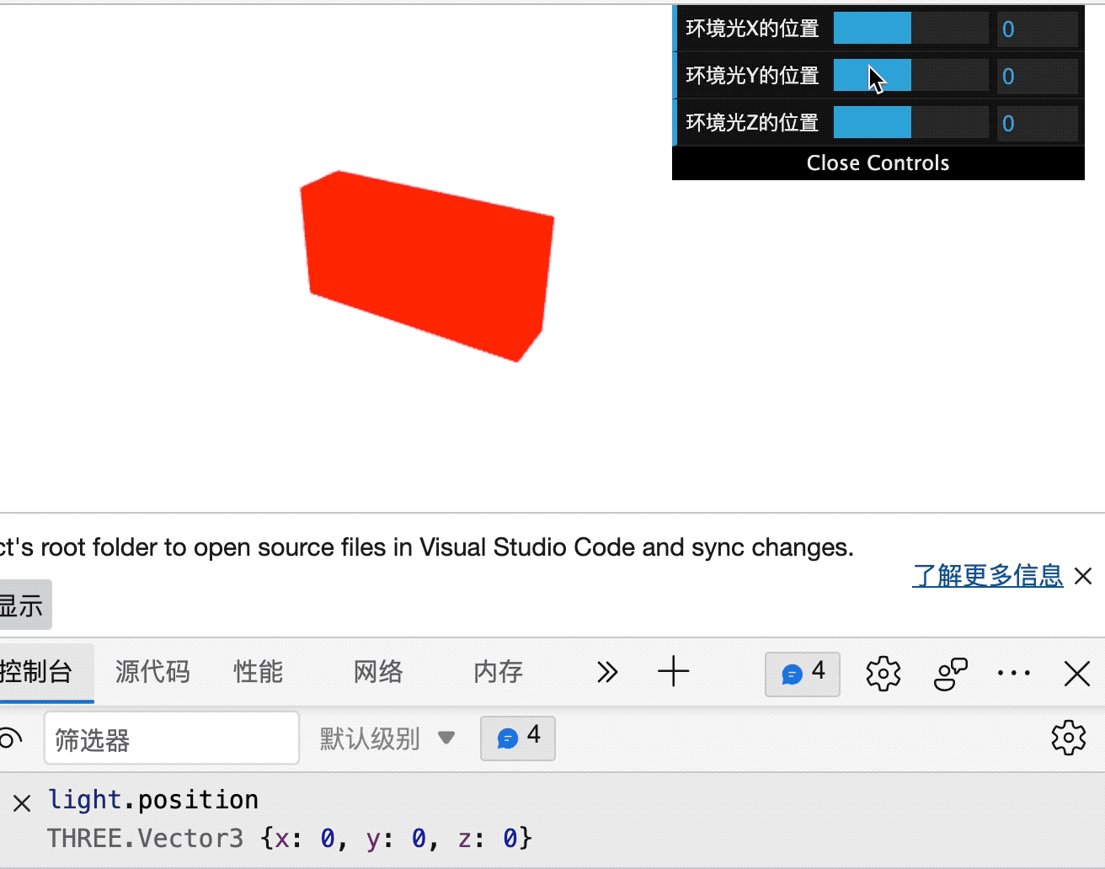Viewport: 1105px width, 869px height.
Task: Click the feedback person icon in DevTools
Action: click(949, 673)
